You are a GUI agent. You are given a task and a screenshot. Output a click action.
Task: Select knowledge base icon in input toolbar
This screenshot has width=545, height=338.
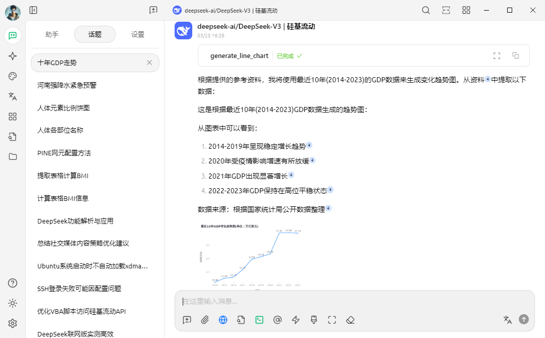tap(241, 320)
